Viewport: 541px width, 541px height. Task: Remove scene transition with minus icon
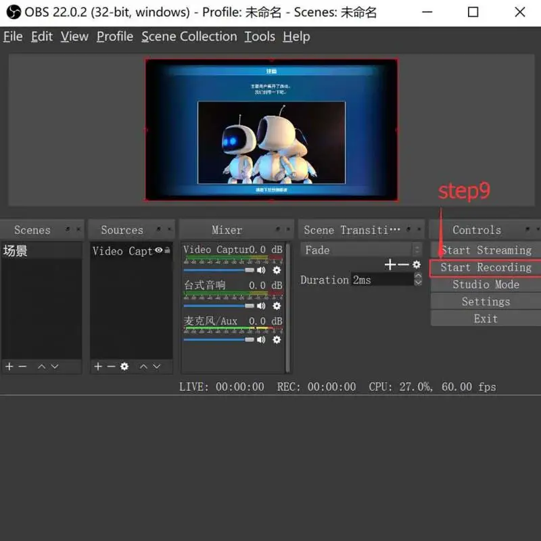pyautogui.click(x=403, y=264)
